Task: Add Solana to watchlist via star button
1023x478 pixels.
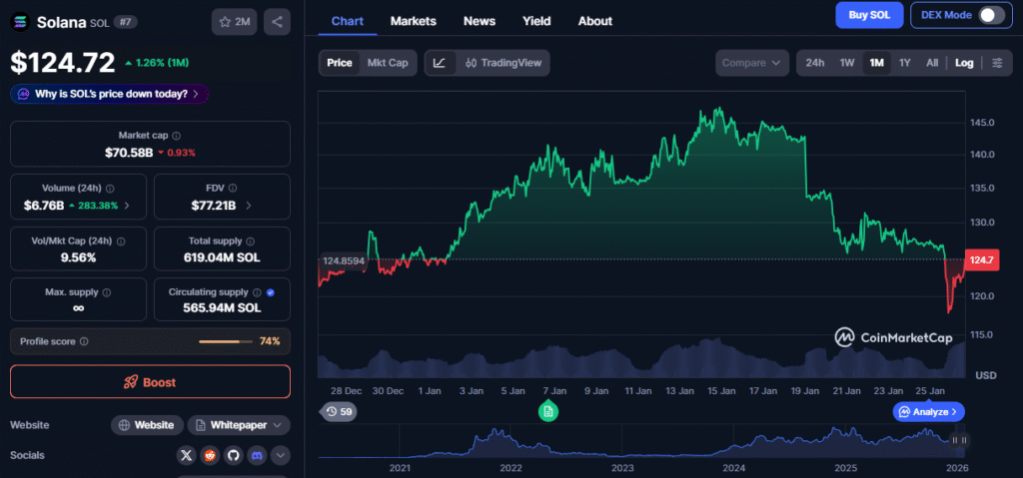Action: pos(234,21)
